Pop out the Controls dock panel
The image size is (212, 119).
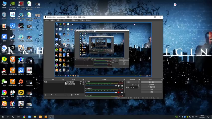(162, 80)
